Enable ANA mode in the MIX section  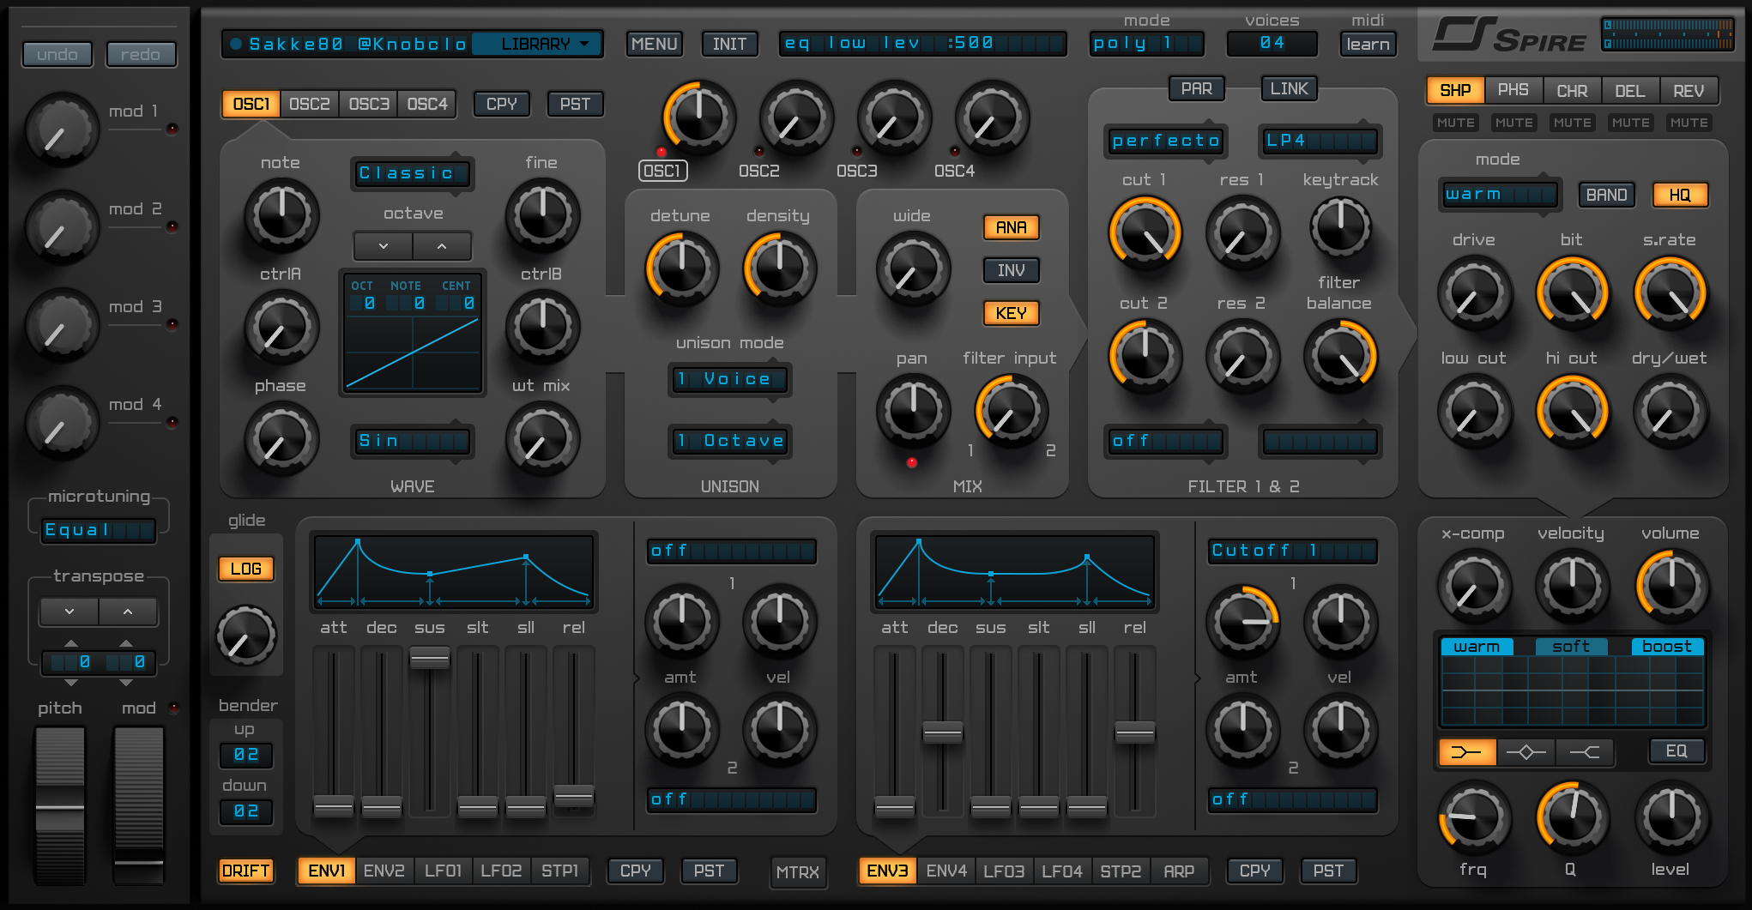[x=1010, y=227]
